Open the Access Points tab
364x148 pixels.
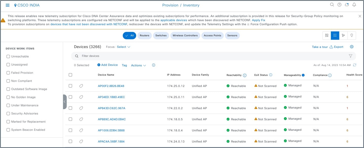point(212,35)
